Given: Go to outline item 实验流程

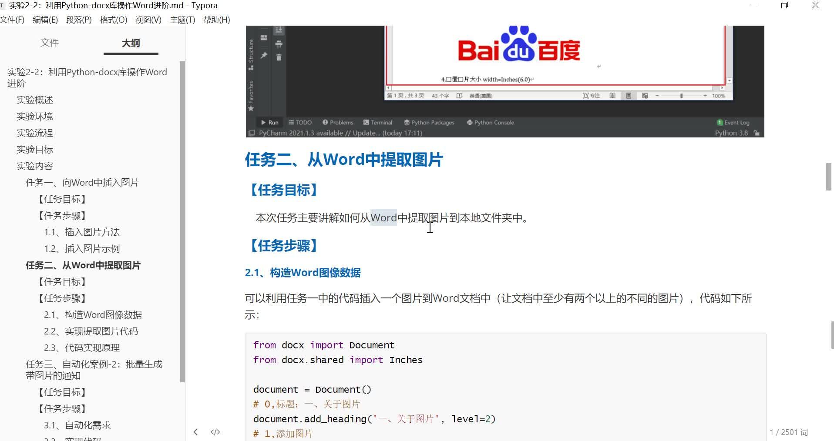Looking at the screenshot, I should (x=35, y=133).
